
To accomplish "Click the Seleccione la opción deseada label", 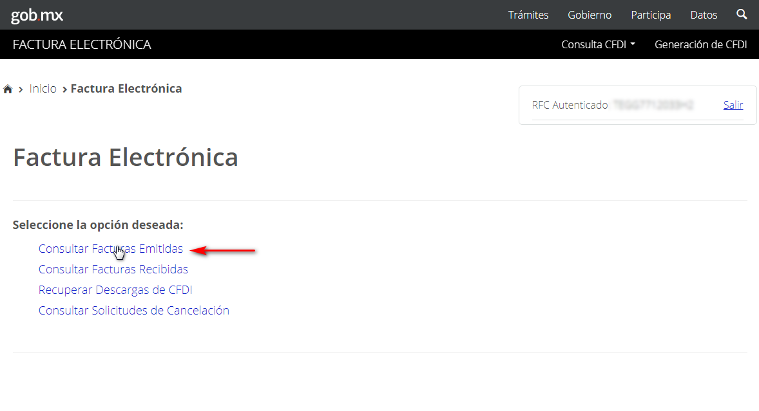I will pyautogui.click(x=98, y=225).
